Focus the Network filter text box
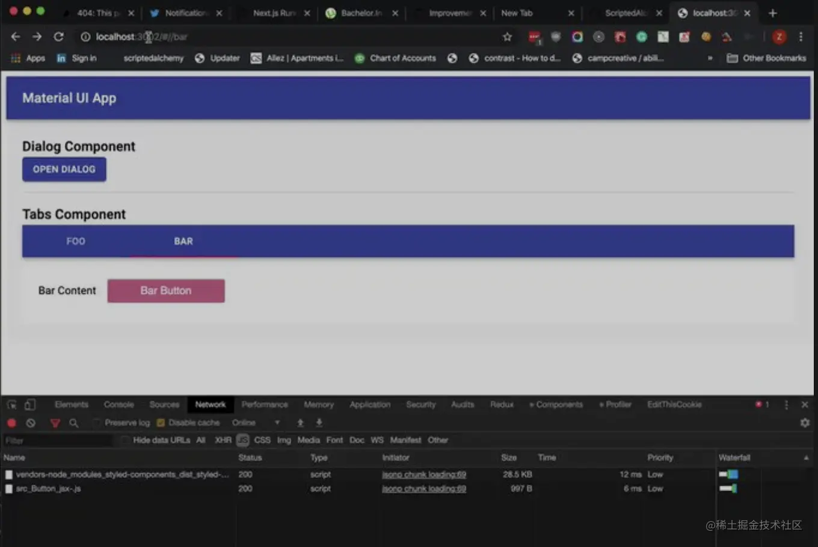818x547 pixels. tap(57, 441)
